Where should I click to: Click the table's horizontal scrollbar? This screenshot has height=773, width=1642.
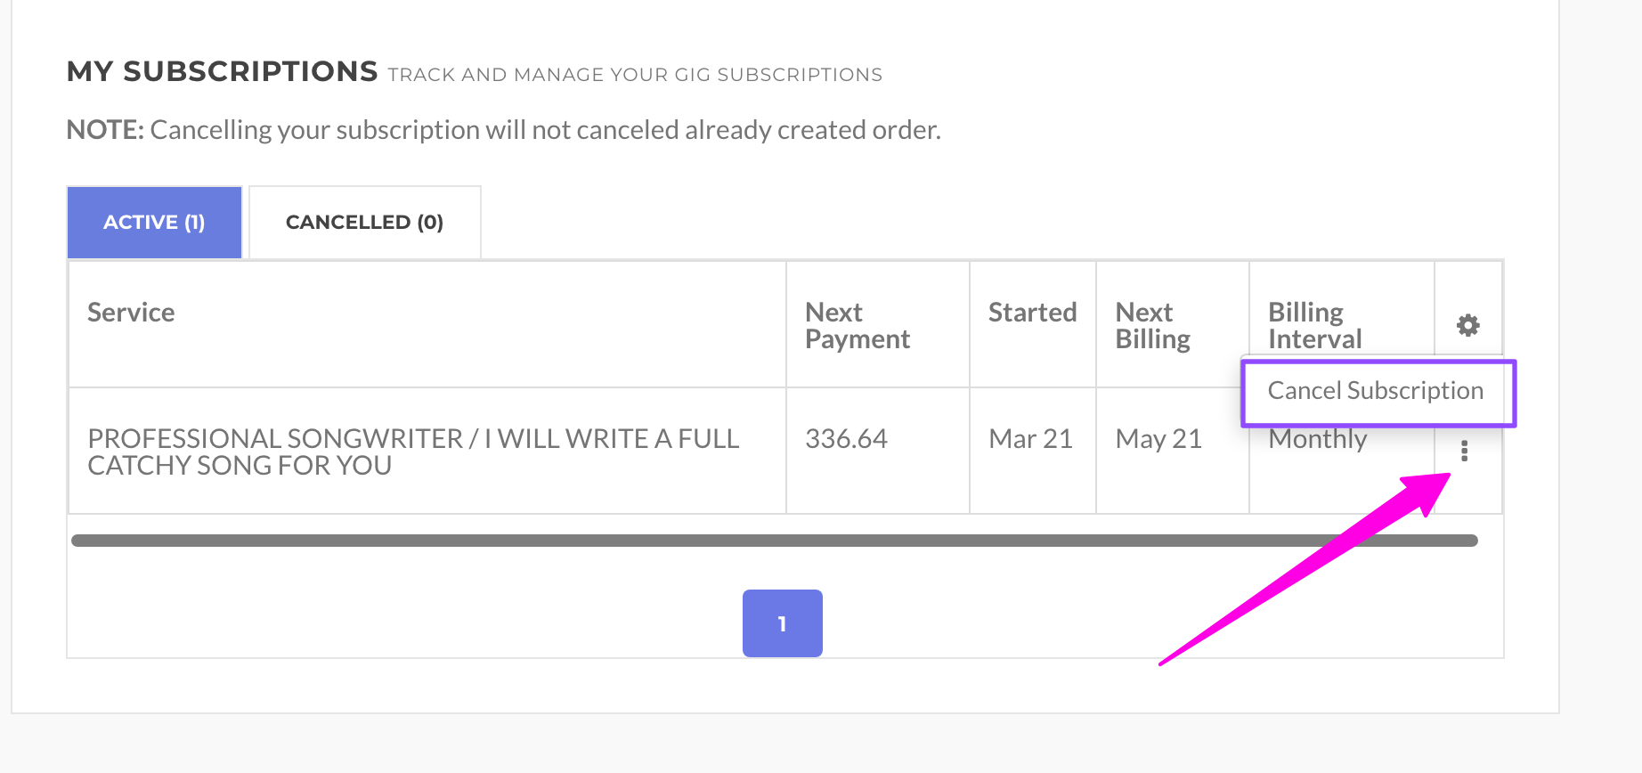coord(773,541)
